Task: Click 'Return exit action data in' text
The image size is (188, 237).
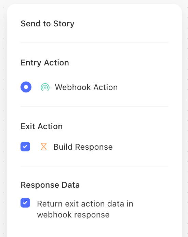Action: click(x=85, y=203)
